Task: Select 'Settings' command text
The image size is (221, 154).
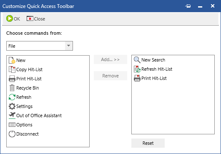Action: (24, 106)
